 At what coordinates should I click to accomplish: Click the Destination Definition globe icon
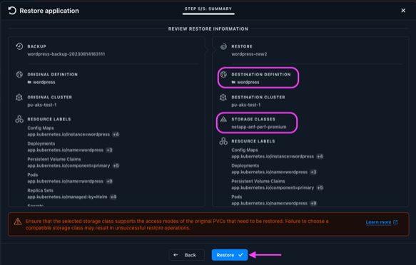pyautogui.click(x=223, y=75)
